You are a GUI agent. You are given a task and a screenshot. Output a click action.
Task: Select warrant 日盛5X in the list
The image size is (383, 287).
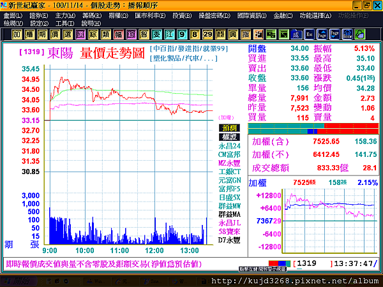[x=229, y=197]
